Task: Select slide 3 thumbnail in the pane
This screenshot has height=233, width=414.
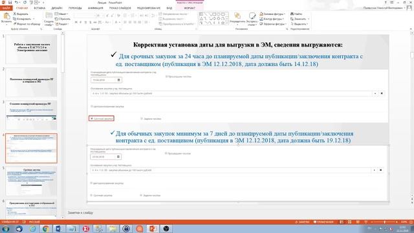Action: pyautogui.click(x=31, y=115)
